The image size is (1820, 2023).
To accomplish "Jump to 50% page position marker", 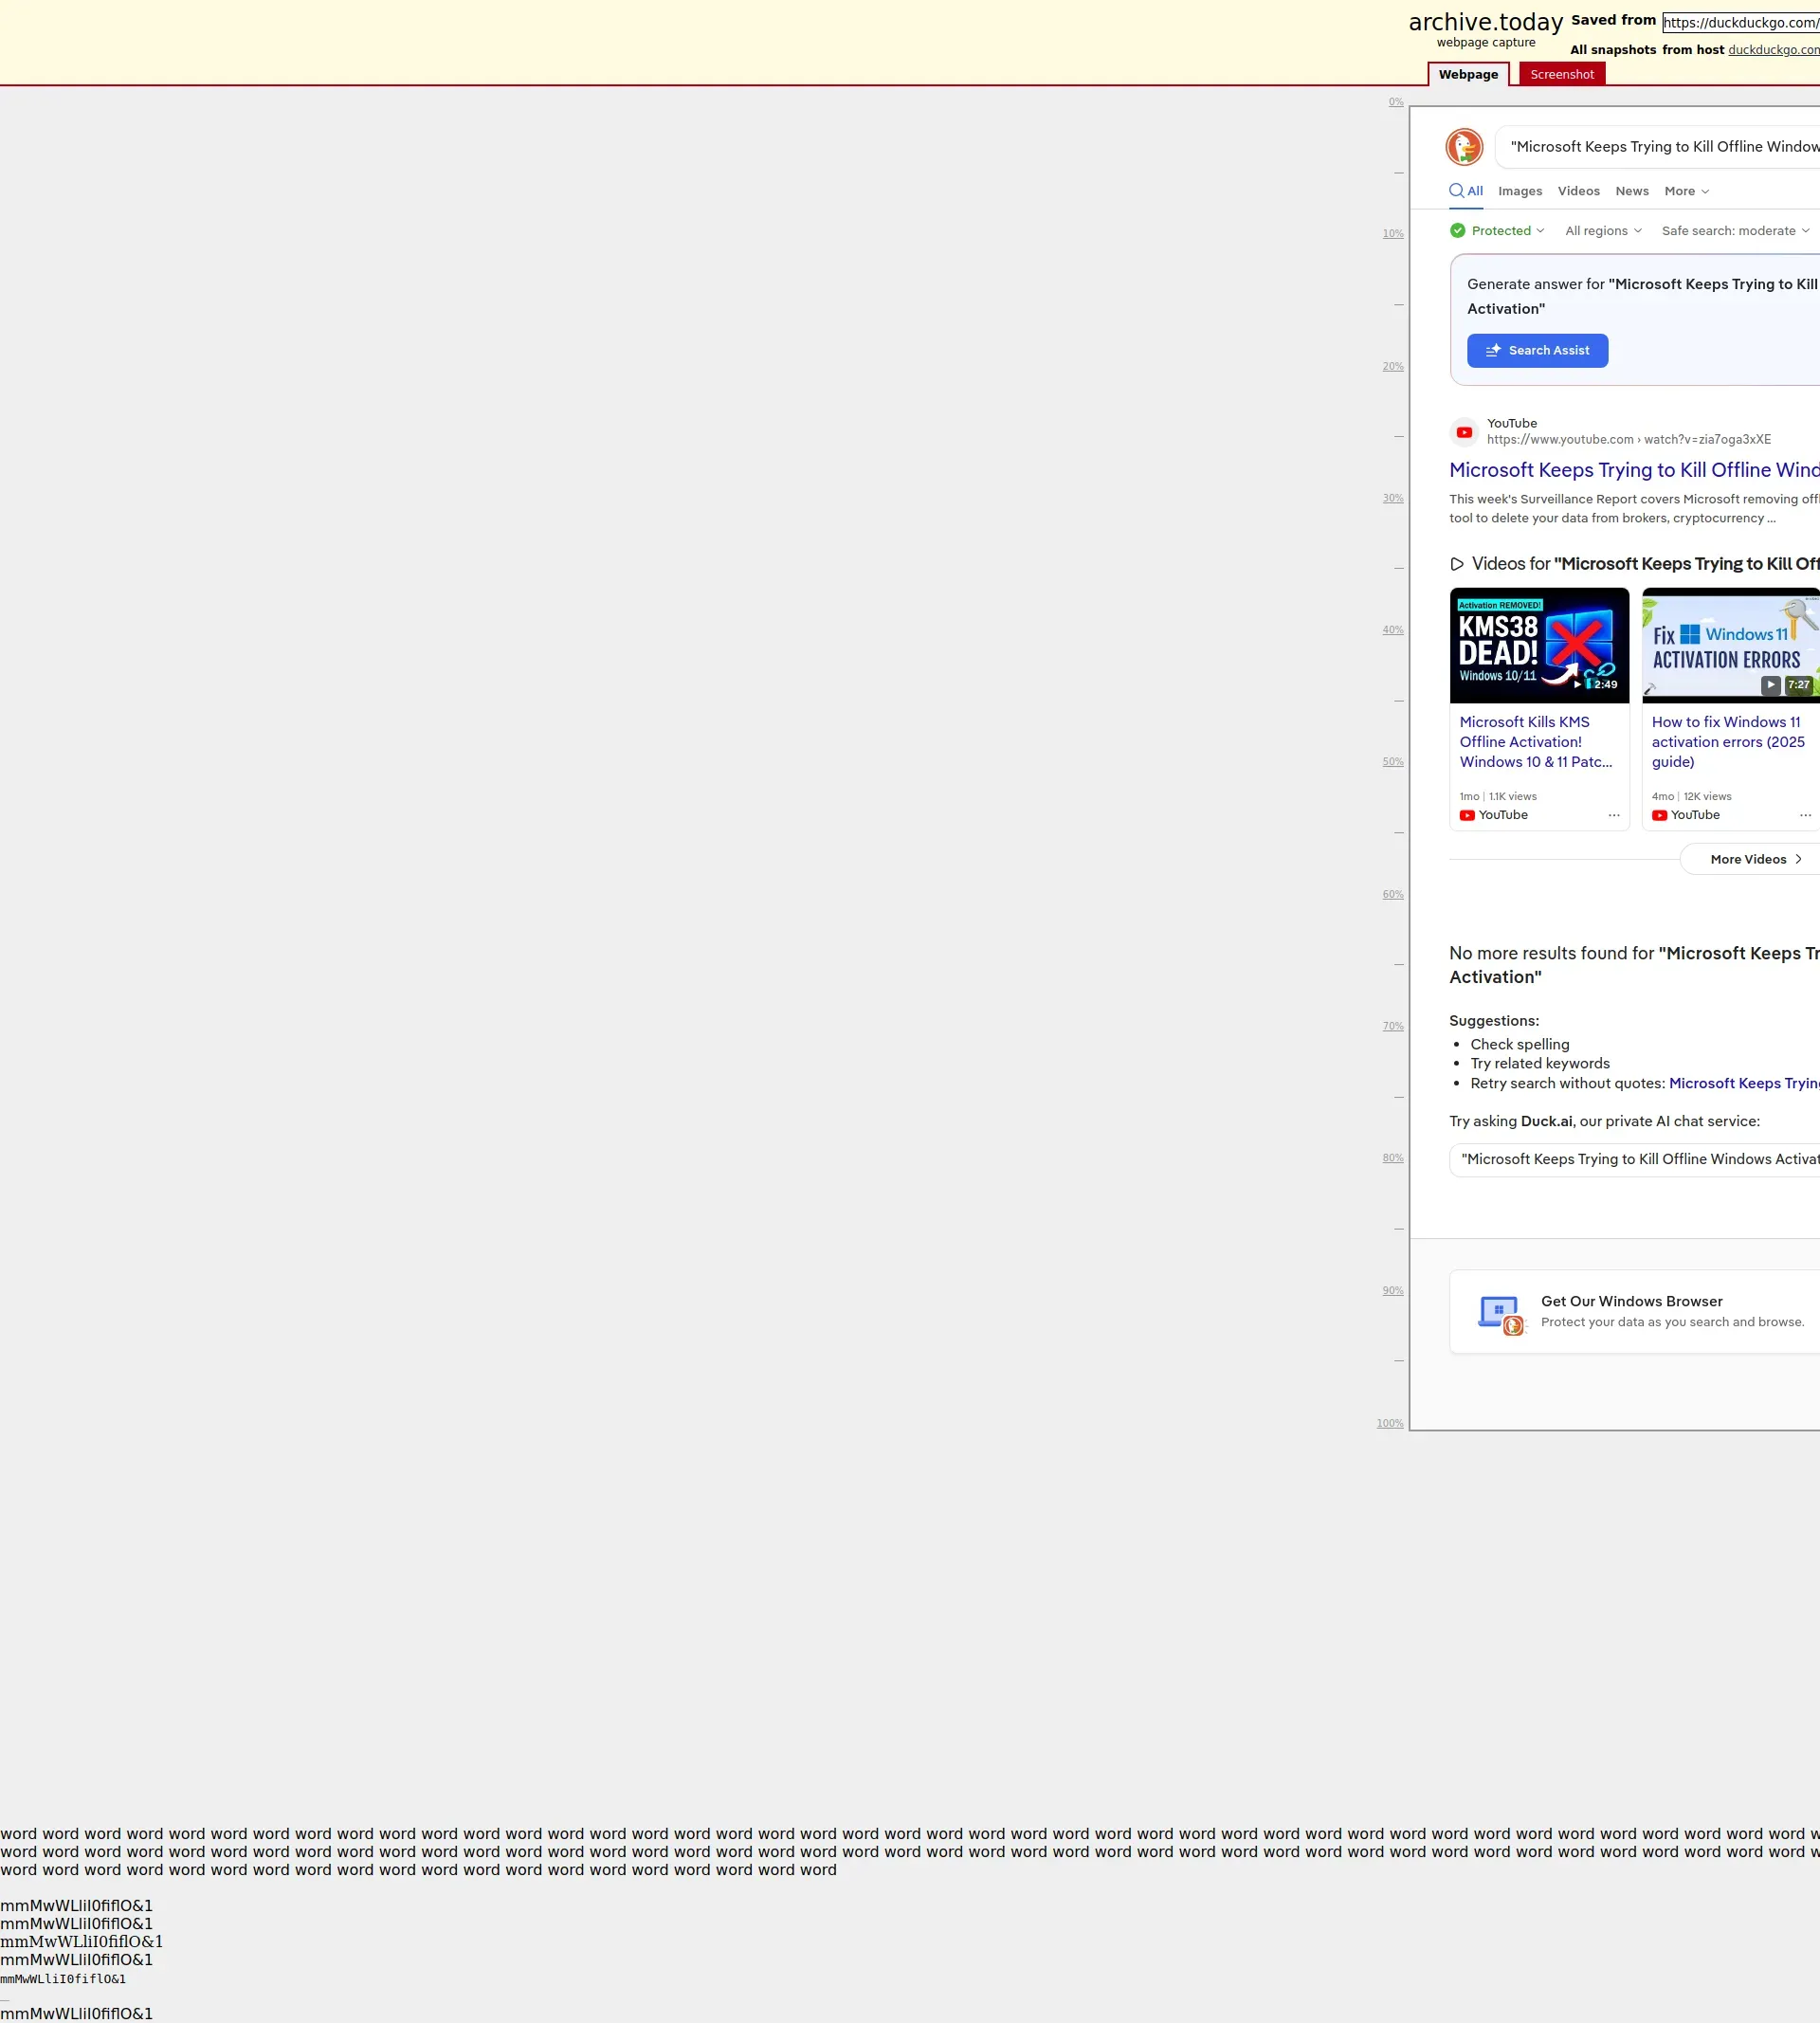I will click(x=1392, y=762).
